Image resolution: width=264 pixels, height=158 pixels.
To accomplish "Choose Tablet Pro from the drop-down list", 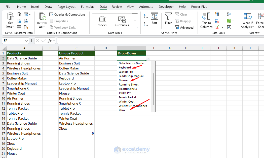I will coord(125,93).
